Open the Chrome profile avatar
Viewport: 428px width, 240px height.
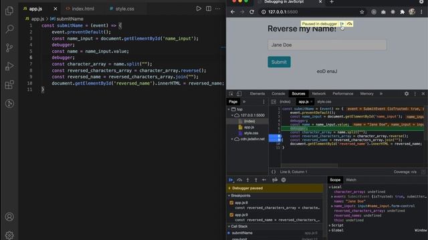(x=412, y=12)
